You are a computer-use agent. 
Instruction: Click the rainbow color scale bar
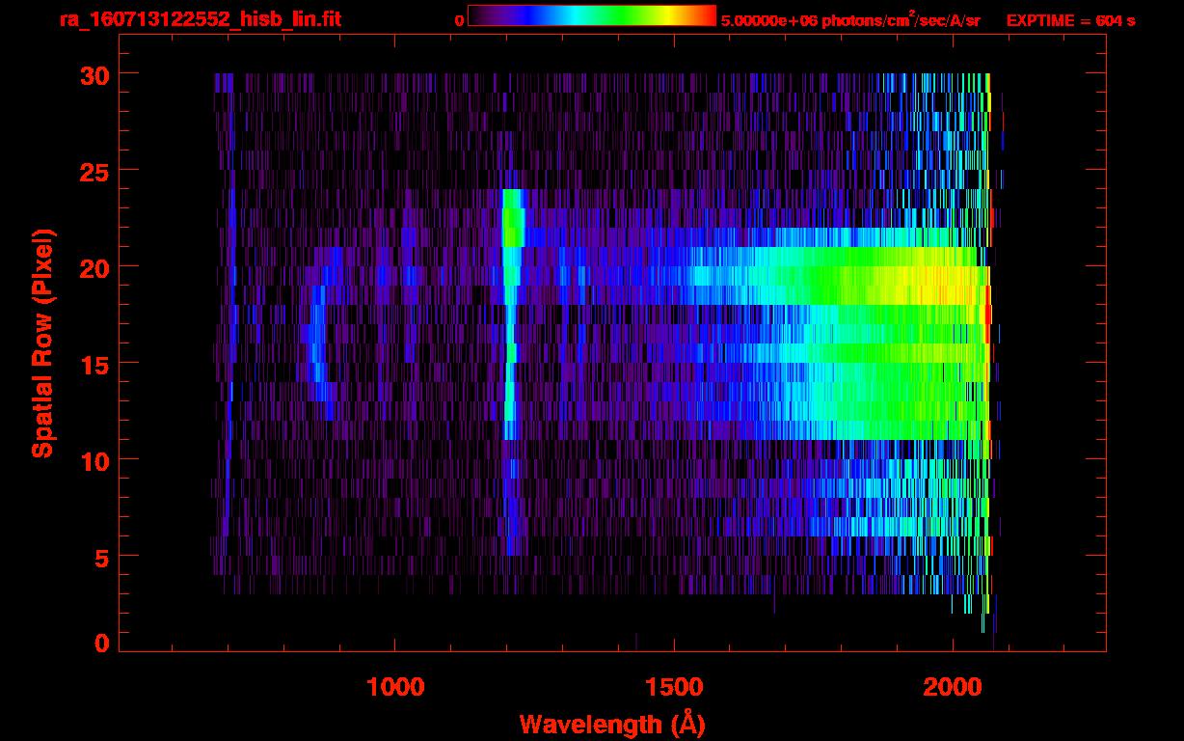[x=591, y=15]
